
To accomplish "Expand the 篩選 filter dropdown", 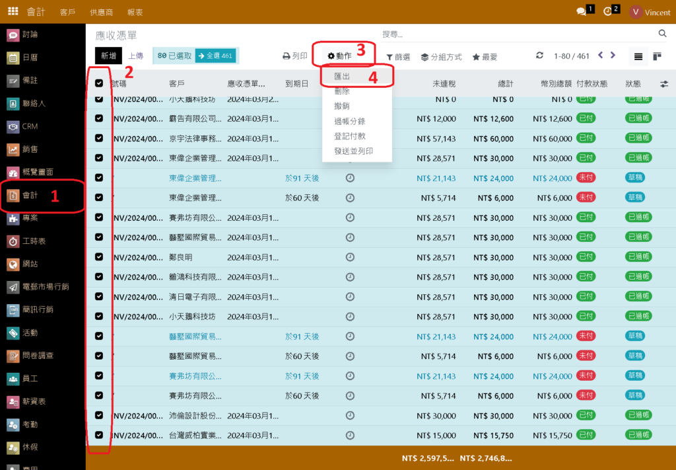I will (x=398, y=58).
